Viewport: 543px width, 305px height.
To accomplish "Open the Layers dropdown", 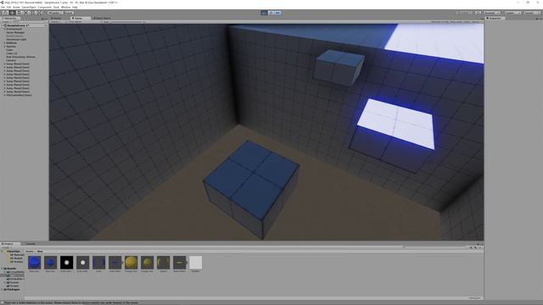I will 512,13.
